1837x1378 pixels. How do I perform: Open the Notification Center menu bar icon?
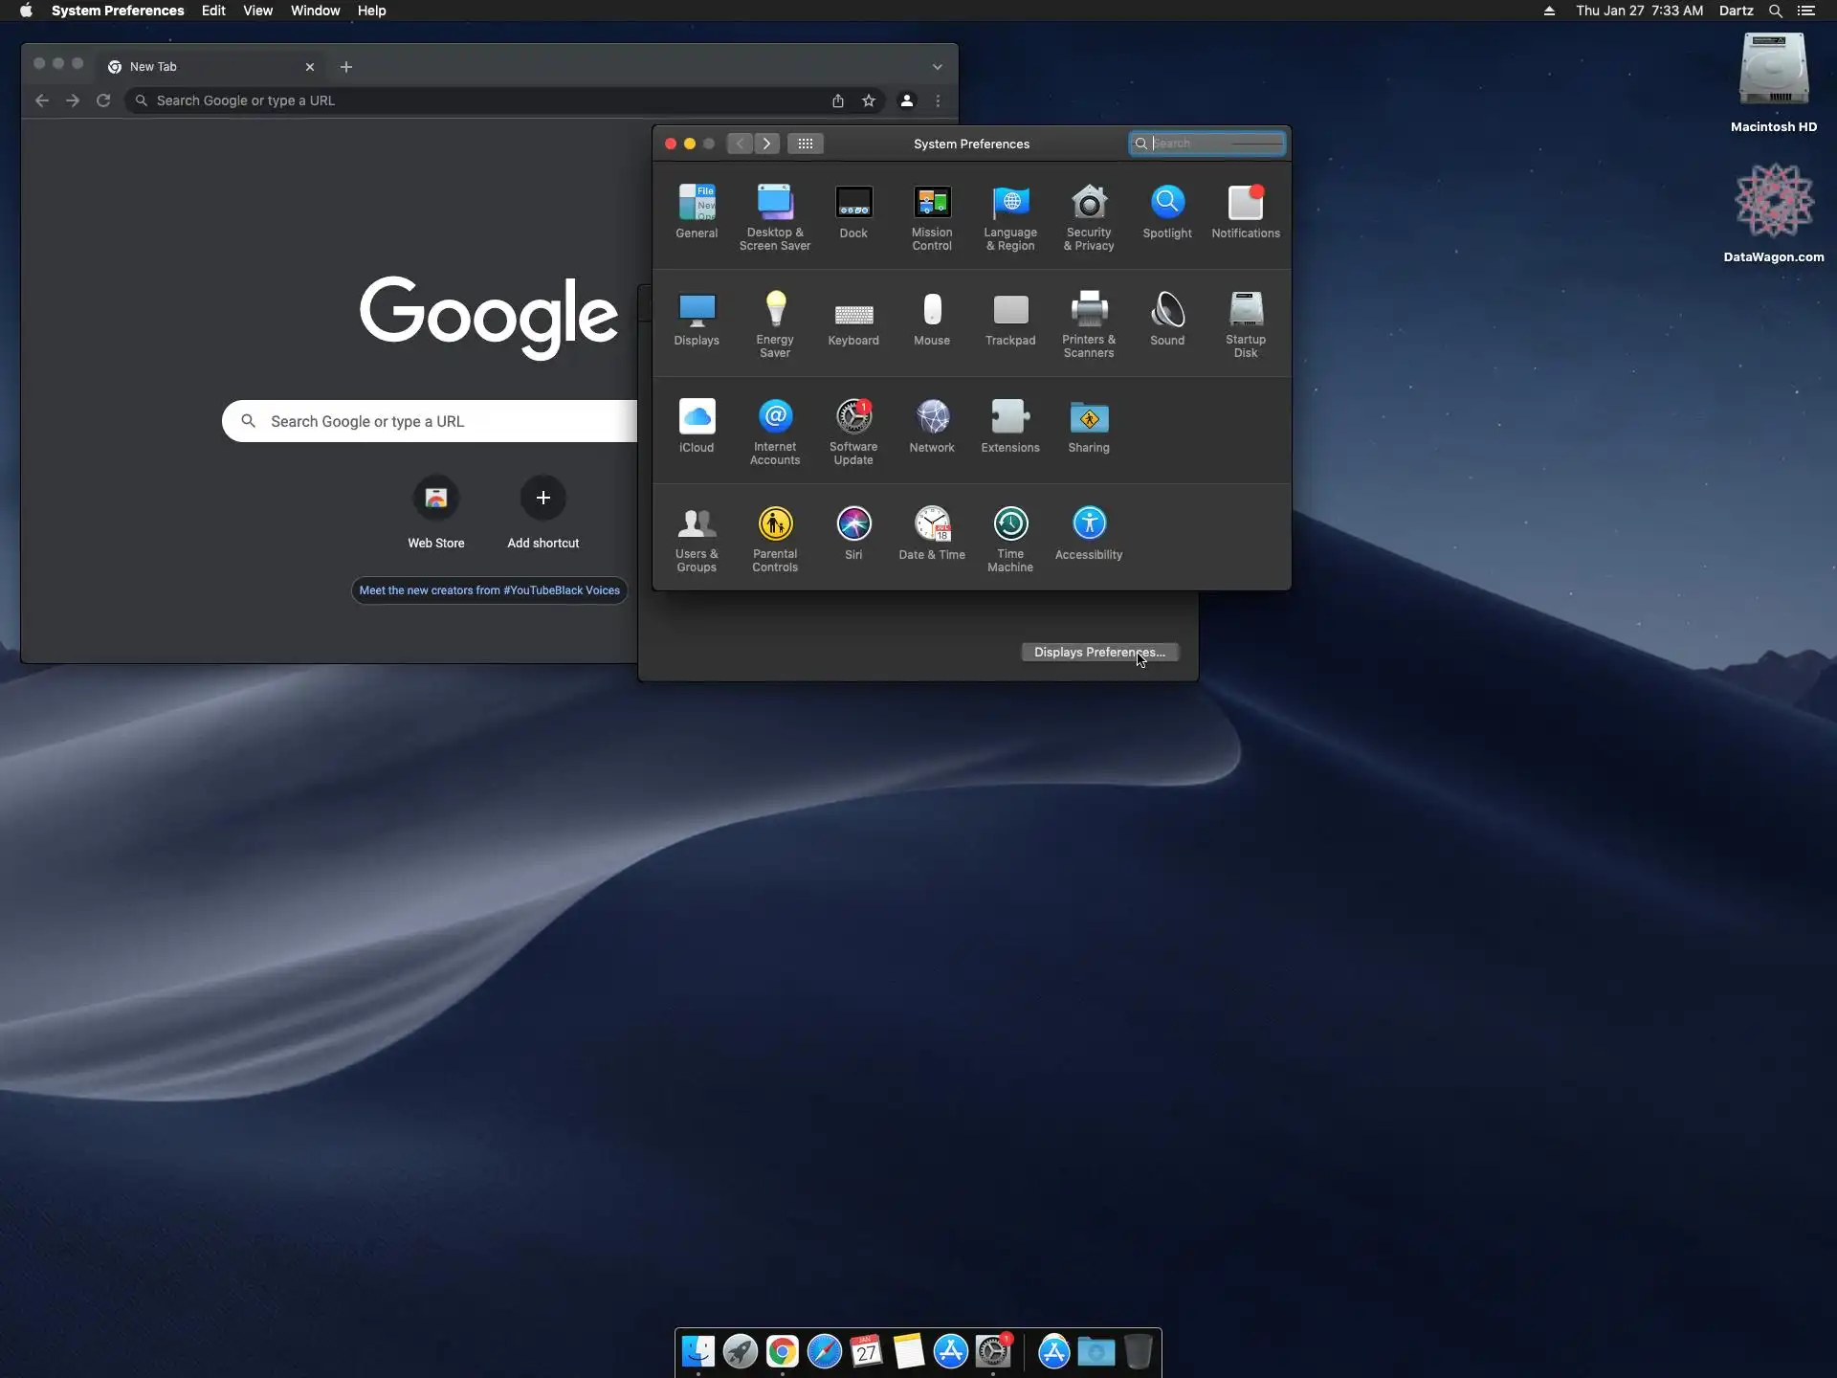coord(1805,11)
